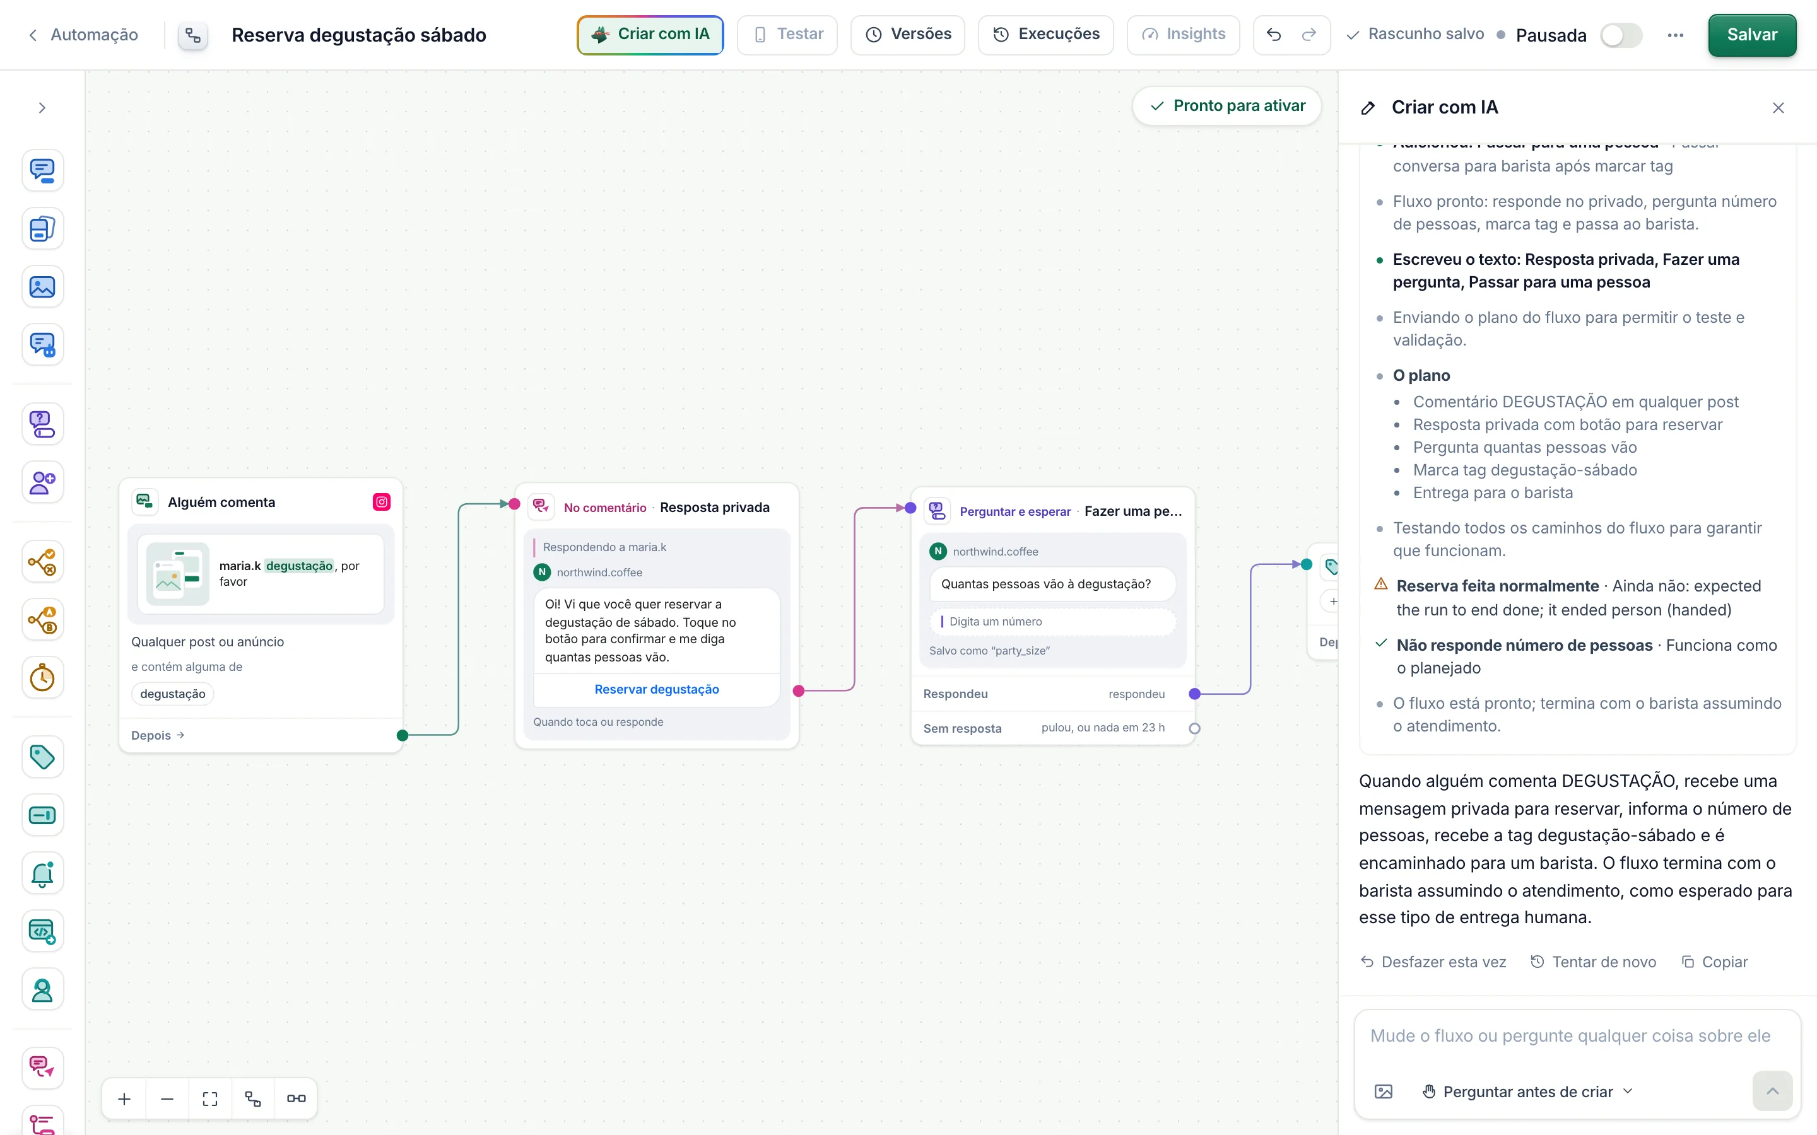Open the Insights tab

click(x=1184, y=35)
